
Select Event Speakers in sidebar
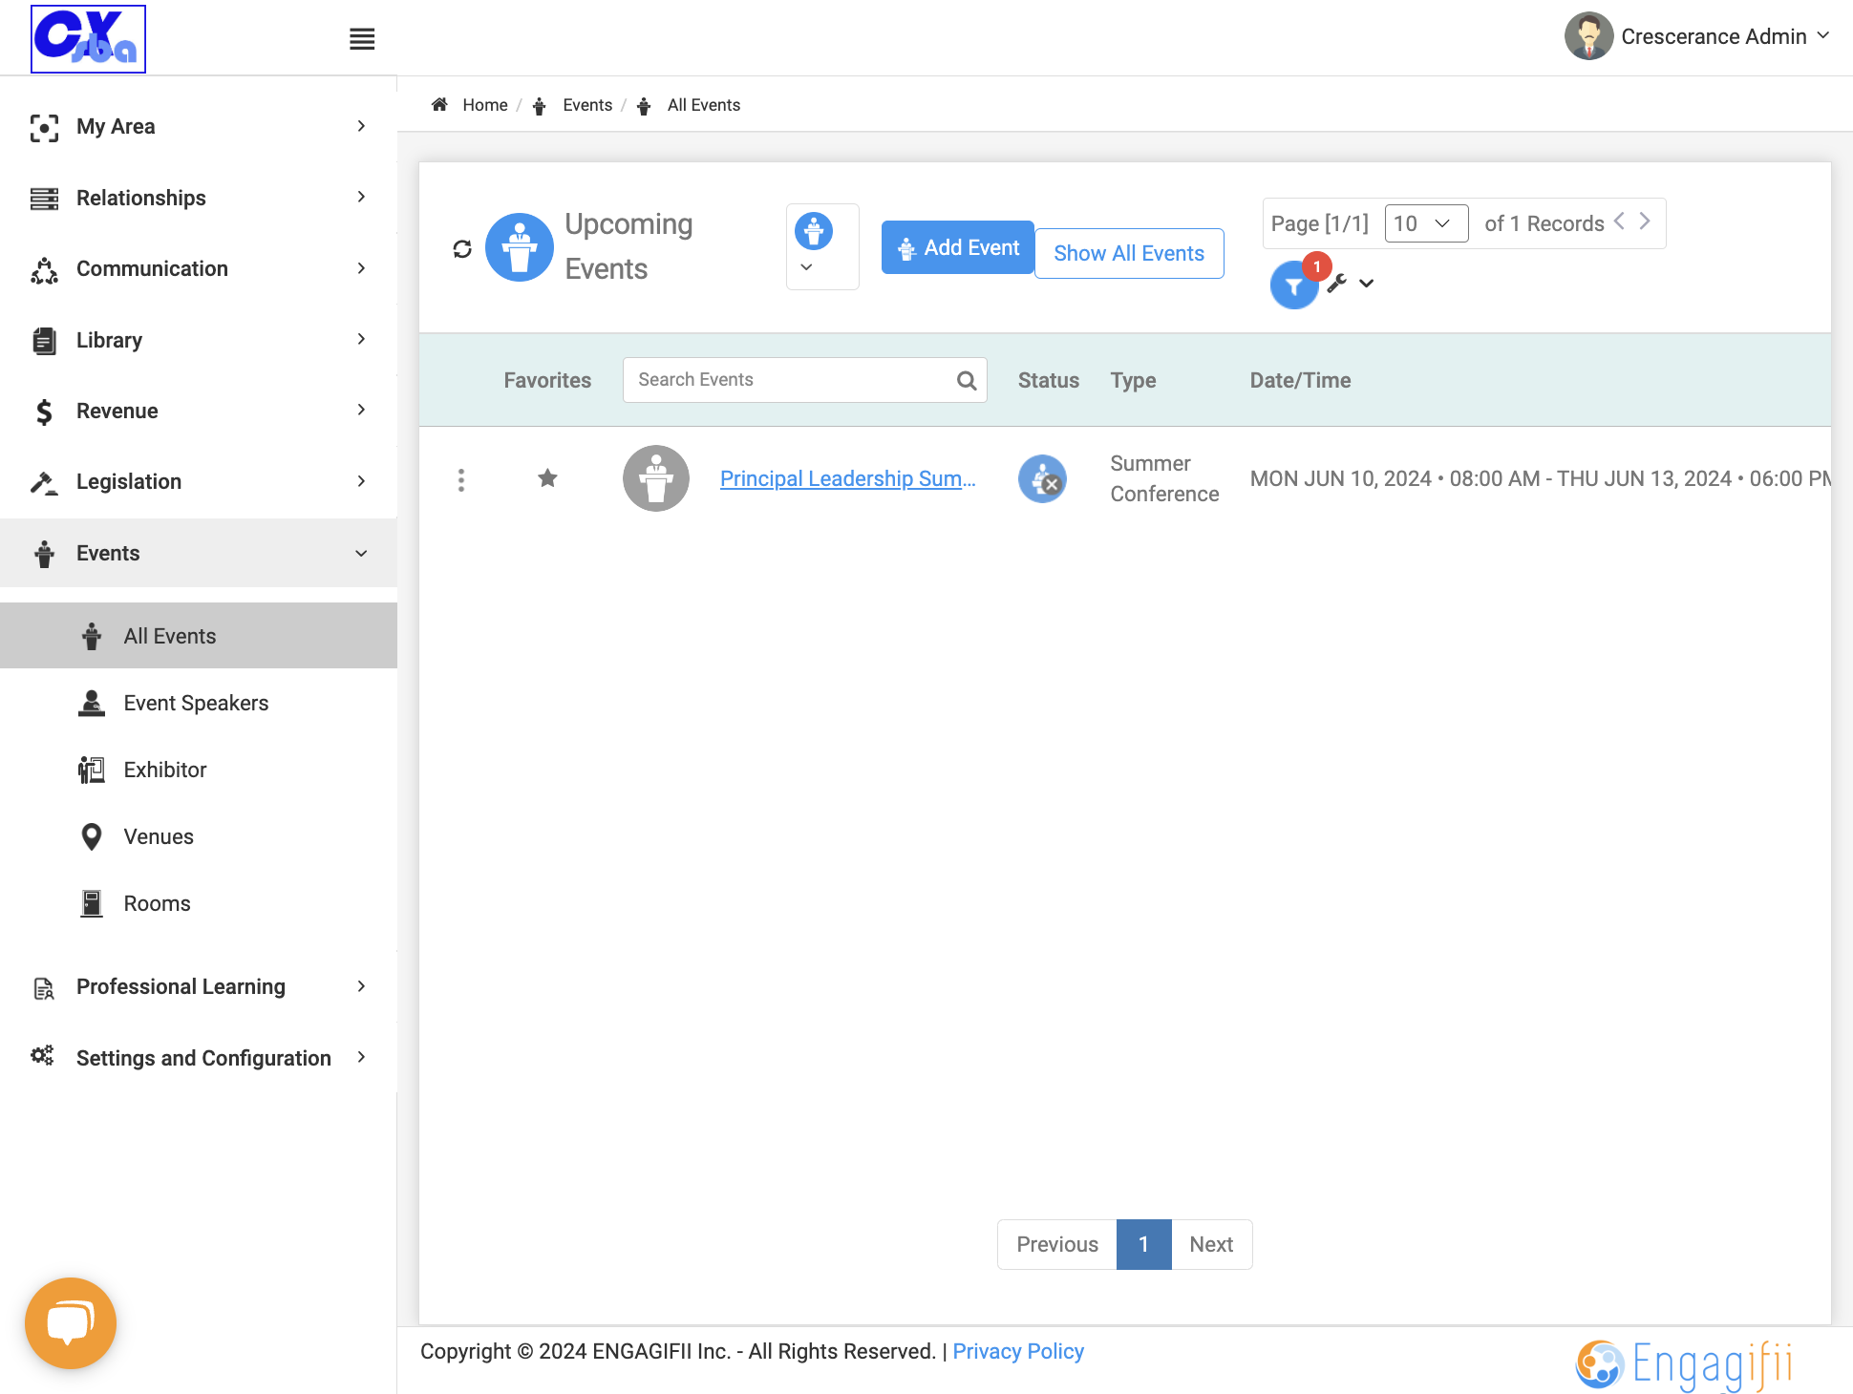click(x=199, y=703)
